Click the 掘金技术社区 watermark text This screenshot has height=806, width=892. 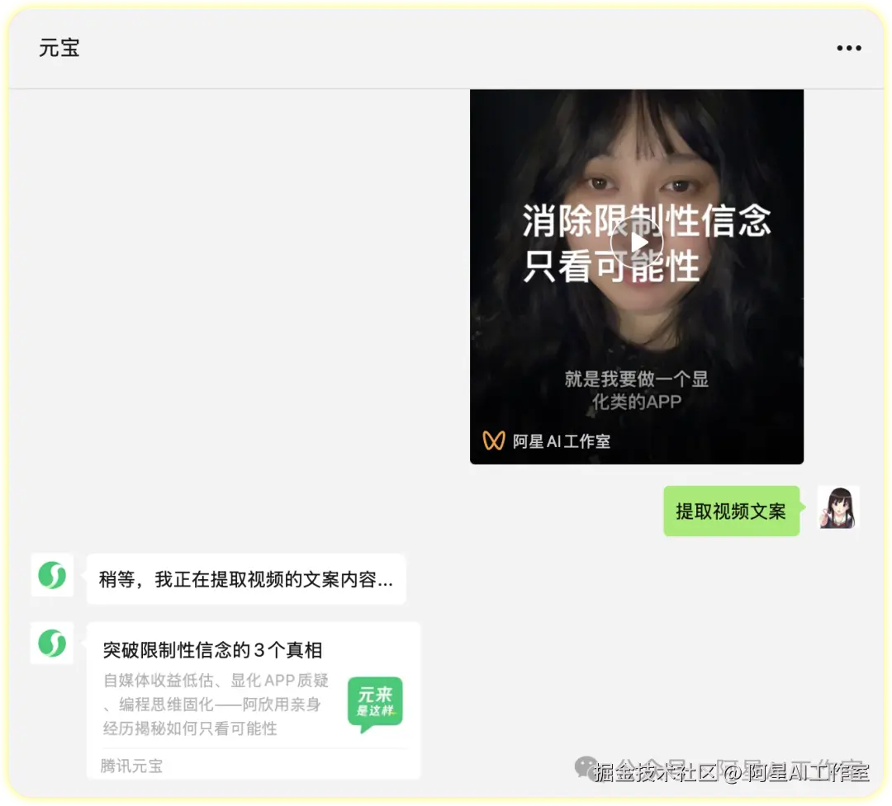[654, 772]
